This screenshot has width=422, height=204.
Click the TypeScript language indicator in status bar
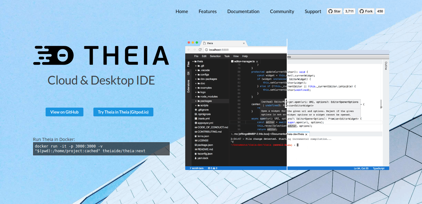tap(379, 168)
